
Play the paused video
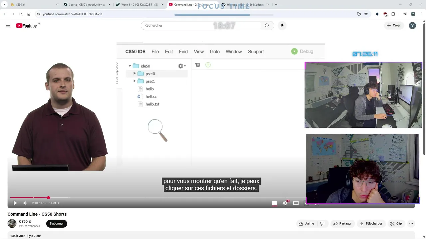point(15,203)
